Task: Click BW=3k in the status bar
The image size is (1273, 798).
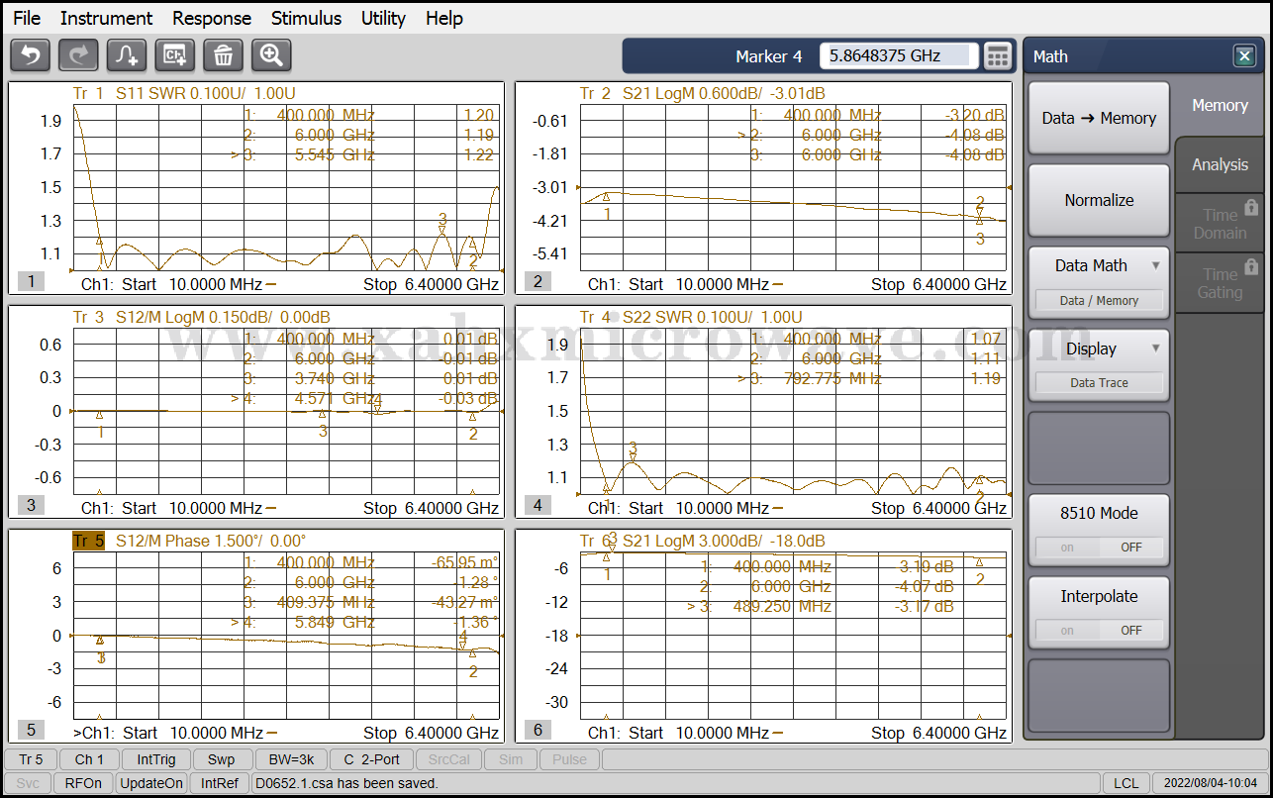Action: [291, 759]
